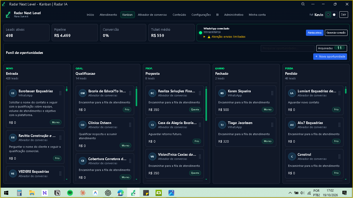Open the Escola de Educa??o card title
The height and width of the screenshot is (198, 353).
pyautogui.click(x=107, y=91)
